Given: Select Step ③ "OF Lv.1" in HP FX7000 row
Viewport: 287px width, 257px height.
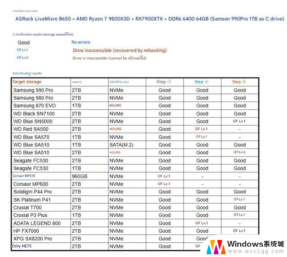Looking at the screenshot, I should coord(239,231).
